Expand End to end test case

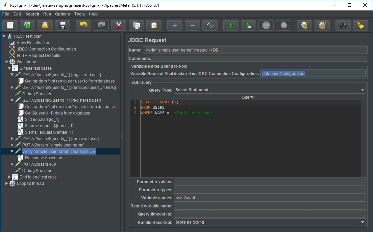click(9, 177)
